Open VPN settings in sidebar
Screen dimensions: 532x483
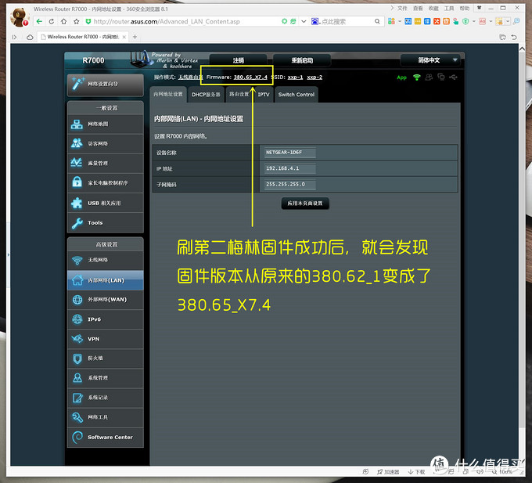tap(106, 339)
